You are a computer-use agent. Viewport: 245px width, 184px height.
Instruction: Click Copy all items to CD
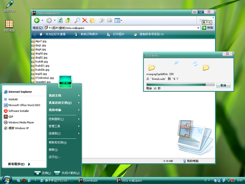point(149,34)
